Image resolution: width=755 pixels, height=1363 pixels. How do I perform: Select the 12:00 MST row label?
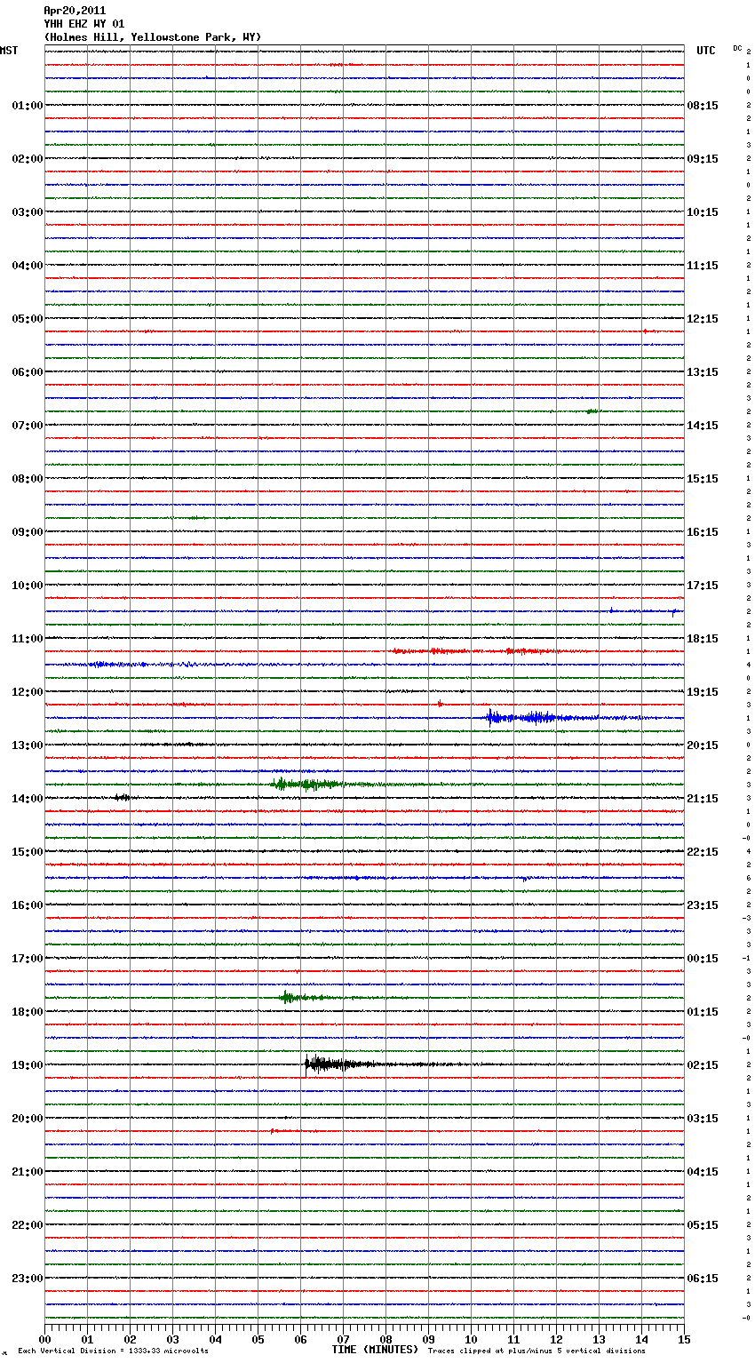pos(27,692)
